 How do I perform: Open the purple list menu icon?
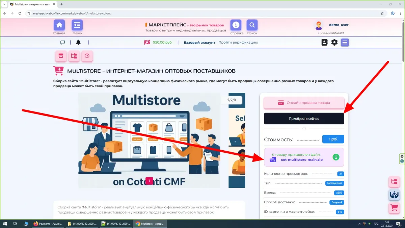[345, 42]
